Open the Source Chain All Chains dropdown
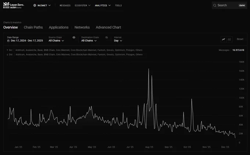Screen dimensions: 250x155 click(x=56, y=41)
